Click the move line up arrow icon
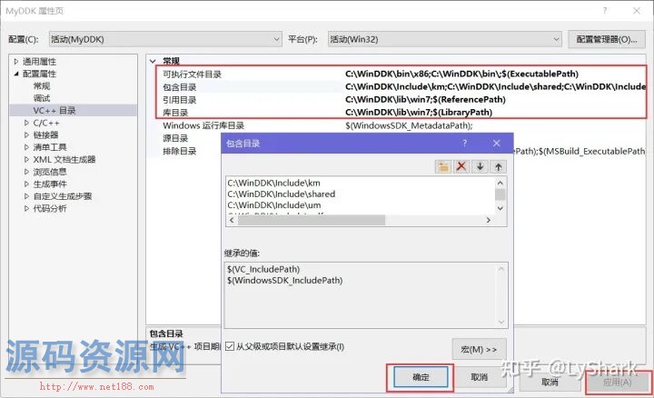This screenshot has height=398, width=654. click(498, 166)
